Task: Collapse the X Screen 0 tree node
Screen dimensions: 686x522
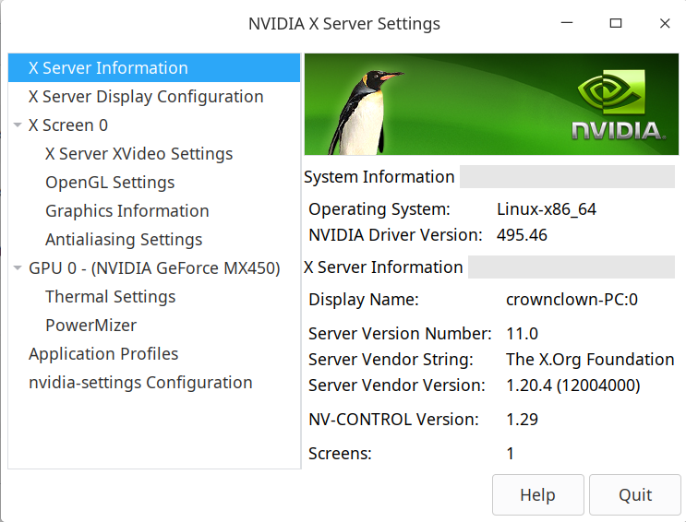Action: click(18, 125)
